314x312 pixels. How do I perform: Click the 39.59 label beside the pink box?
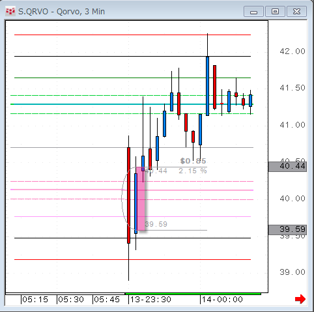point(156,224)
